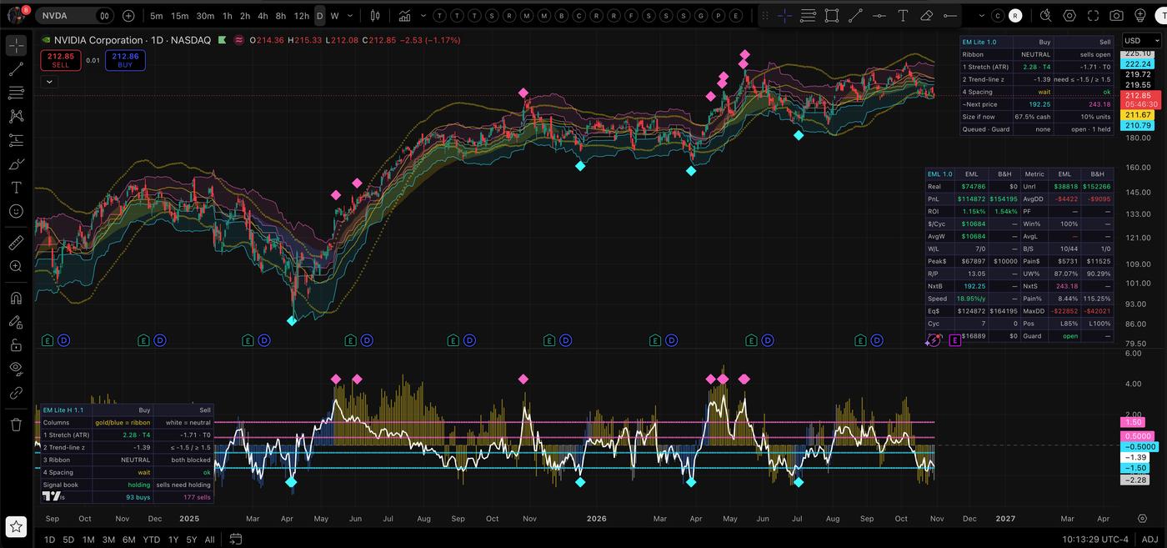1167x548 pixels.
Task: Select the W weekly timeframe
Action: coord(334,16)
